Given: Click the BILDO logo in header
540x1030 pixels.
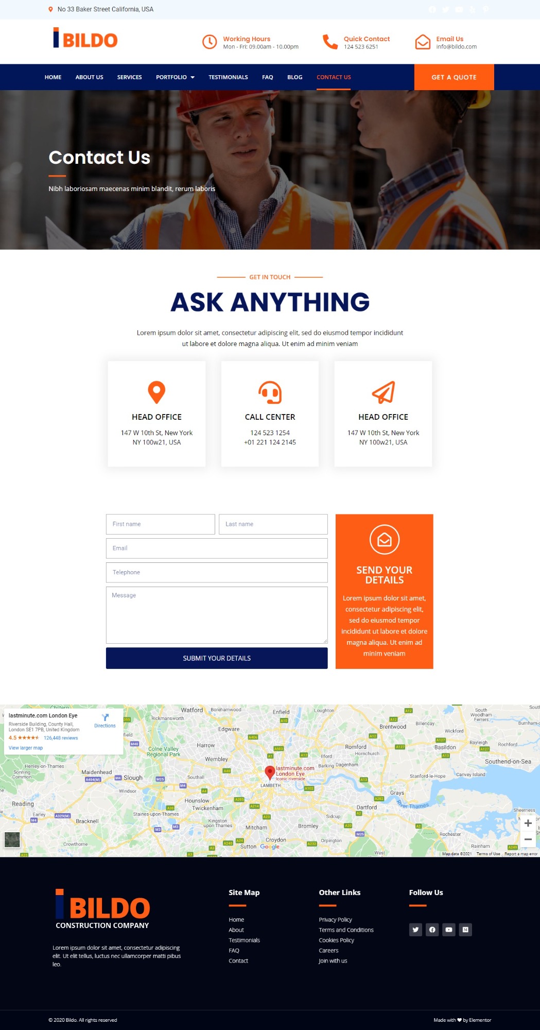Looking at the screenshot, I should pos(85,39).
